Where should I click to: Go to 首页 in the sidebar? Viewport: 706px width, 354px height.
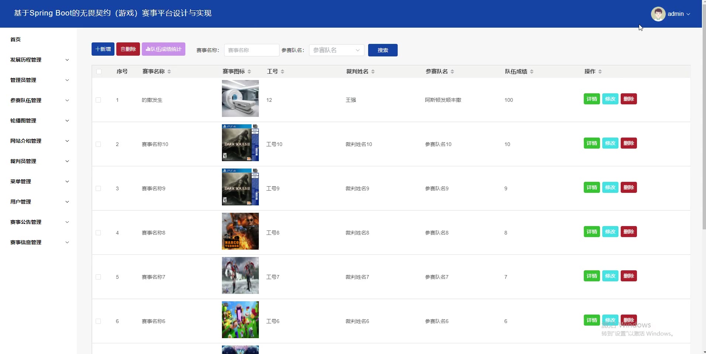click(16, 39)
